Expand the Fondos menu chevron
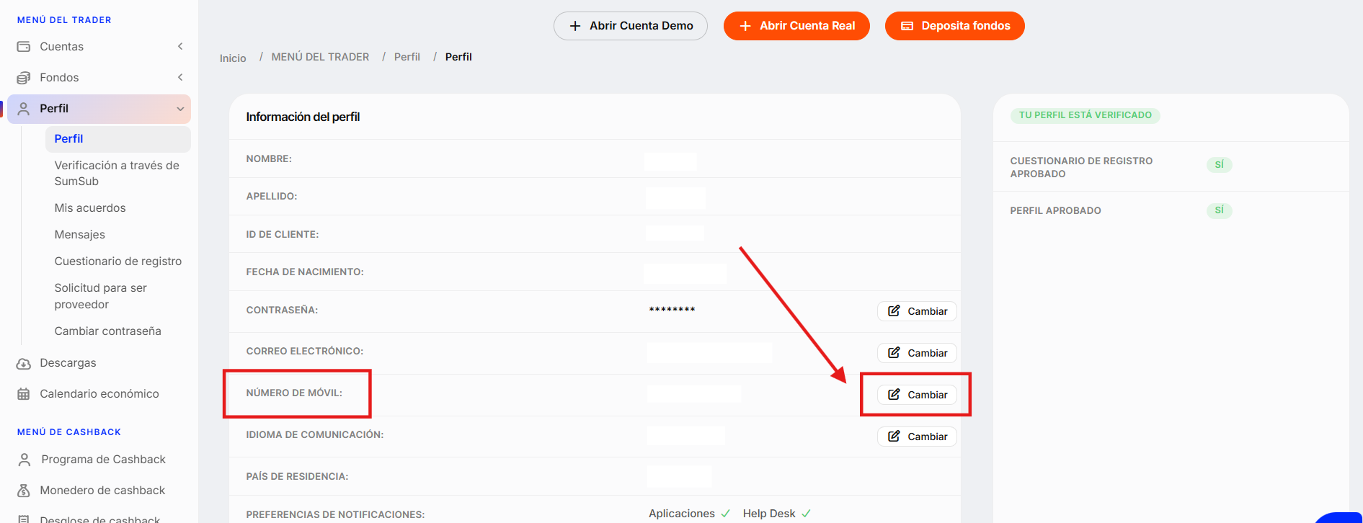The width and height of the screenshot is (1363, 523). [x=180, y=78]
